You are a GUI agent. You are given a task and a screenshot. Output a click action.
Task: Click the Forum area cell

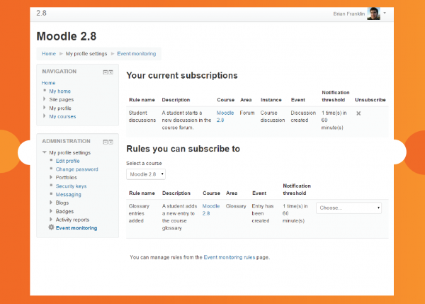[247, 113]
